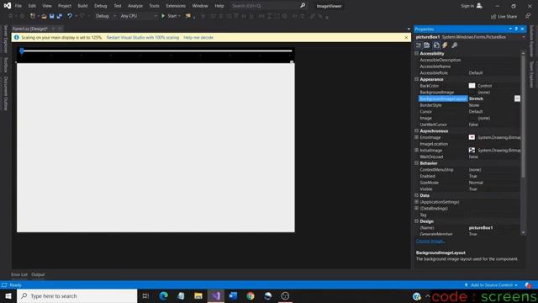Open Task View from the taskbar
The width and height of the screenshot is (538, 303).
point(145,295)
